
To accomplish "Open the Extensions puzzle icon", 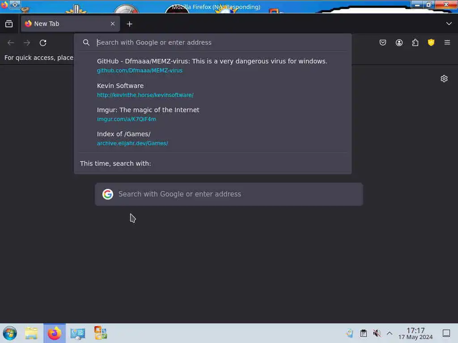I will pyautogui.click(x=415, y=42).
